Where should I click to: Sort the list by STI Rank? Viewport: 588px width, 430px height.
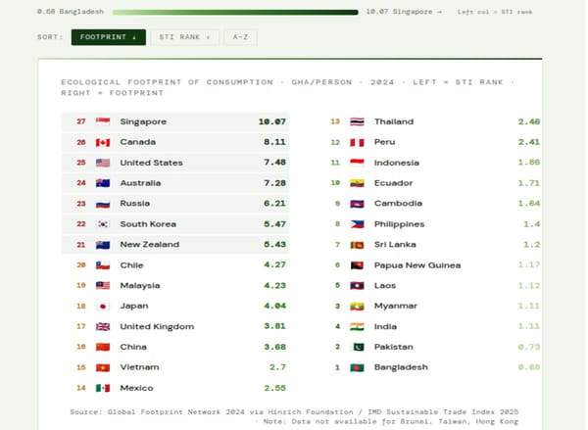pyautogui.click(x=184, y=37)
